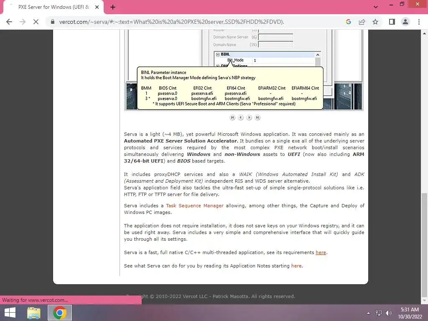Advance to next slideshow image
This screenshot has width=428, height=321.
(x=249, y=117)
